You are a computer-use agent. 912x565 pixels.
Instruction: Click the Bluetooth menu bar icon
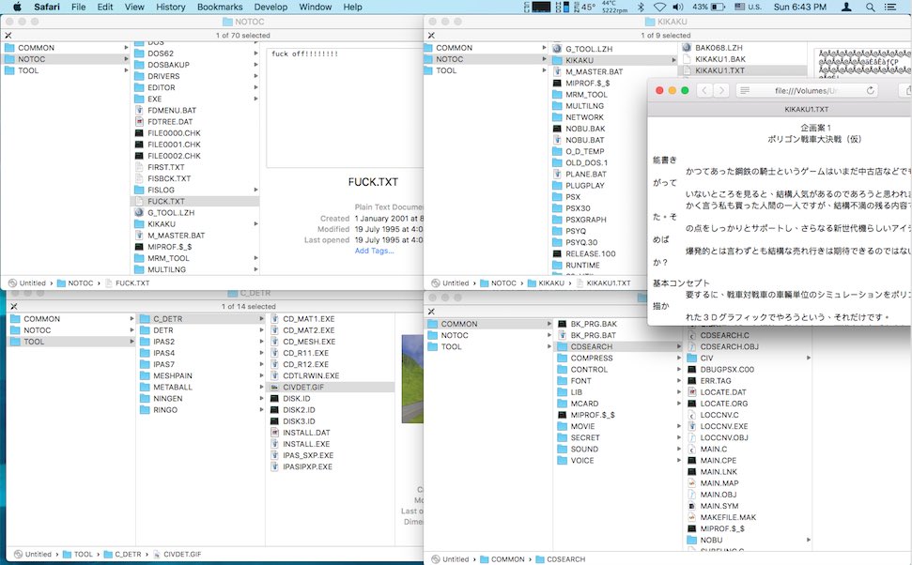641,7
